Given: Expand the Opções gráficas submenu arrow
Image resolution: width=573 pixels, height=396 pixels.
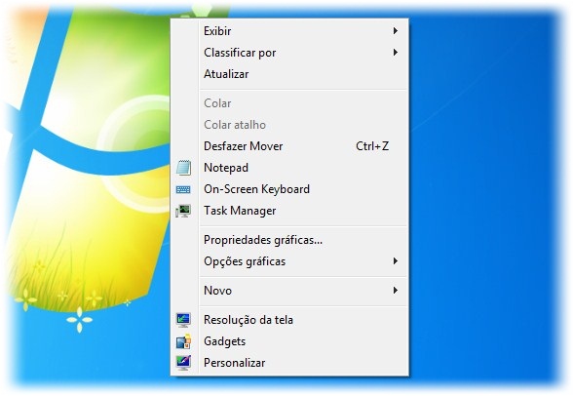Looking at the screenshot, I should (x=395, y=261).
